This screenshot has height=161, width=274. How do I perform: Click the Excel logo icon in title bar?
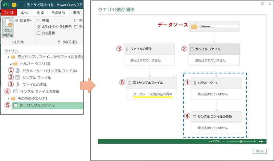[x=5, y=5]
